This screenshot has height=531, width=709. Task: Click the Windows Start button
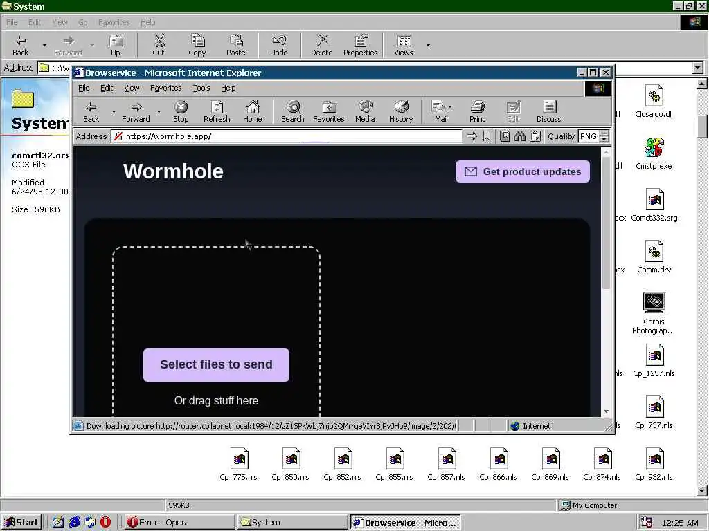(x=21, y=523)
